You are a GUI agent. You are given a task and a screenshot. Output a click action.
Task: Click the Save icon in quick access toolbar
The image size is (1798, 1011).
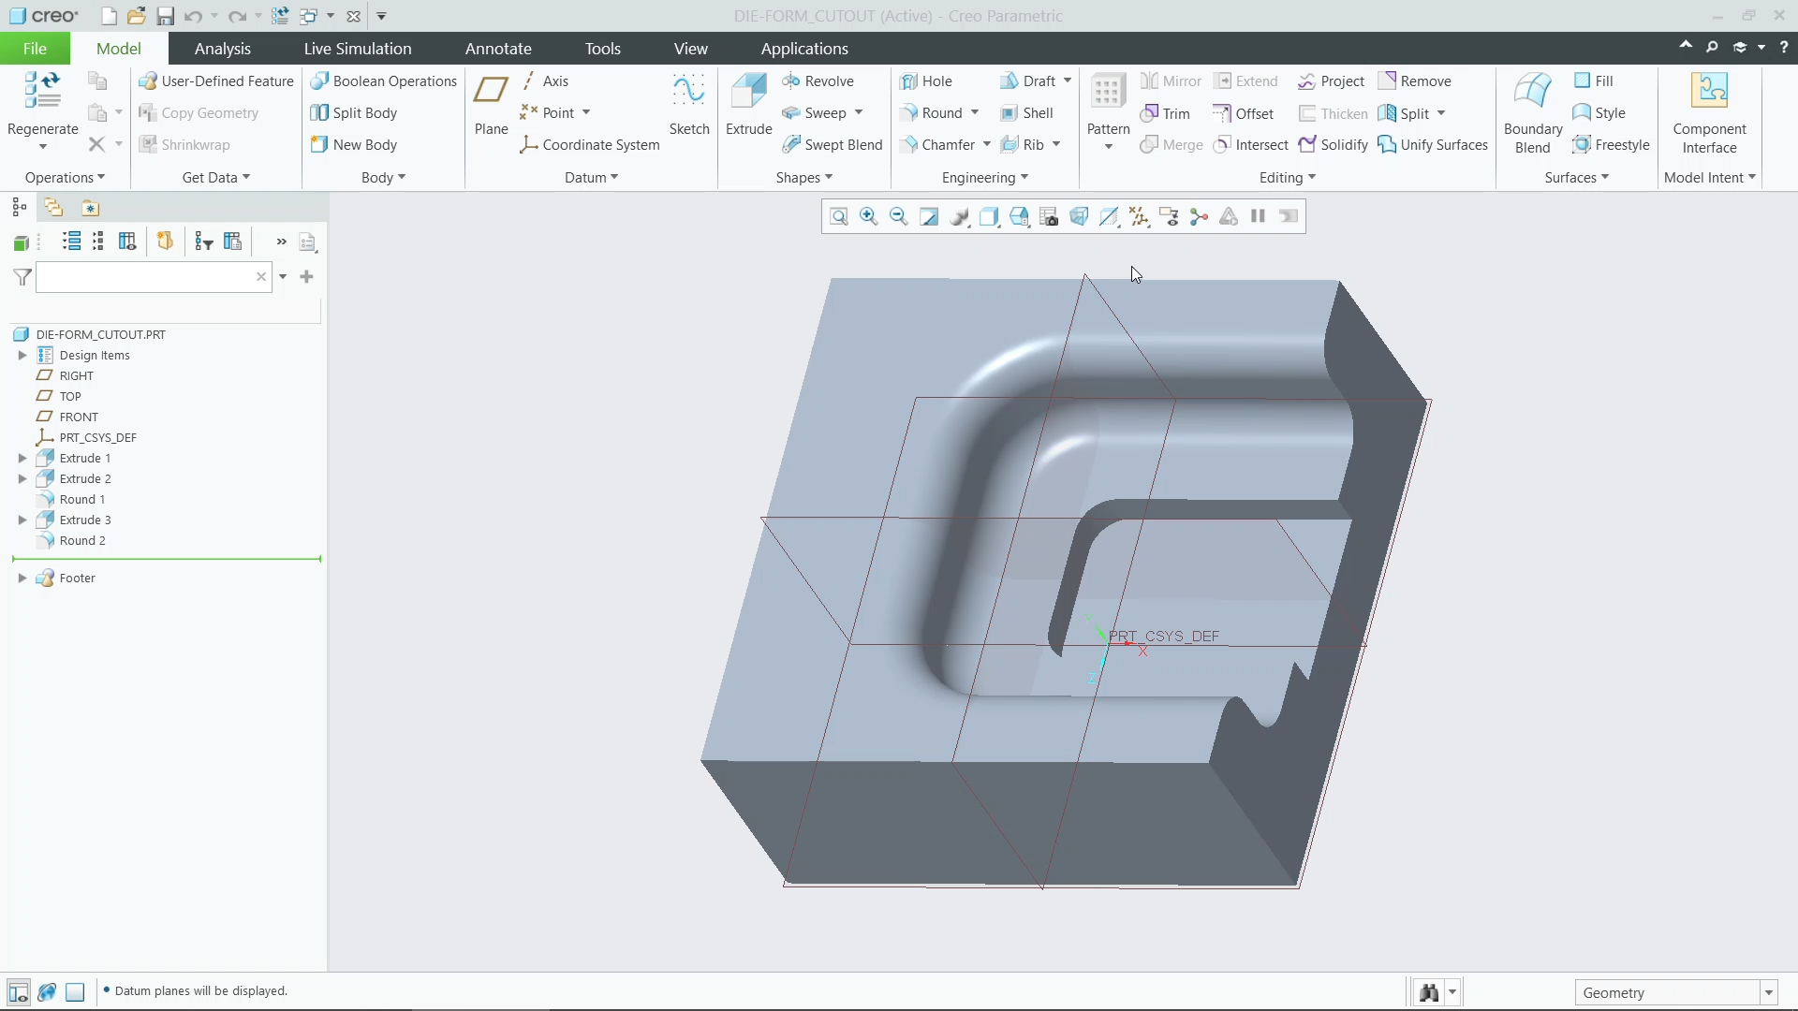(x=165, y=17)
